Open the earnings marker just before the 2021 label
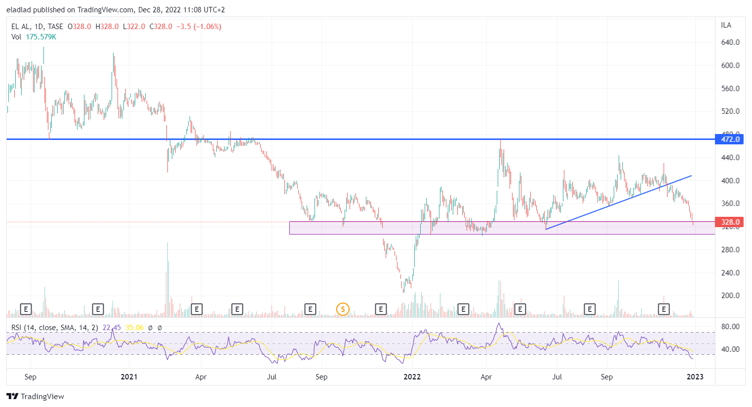 (x=98, y=309)
